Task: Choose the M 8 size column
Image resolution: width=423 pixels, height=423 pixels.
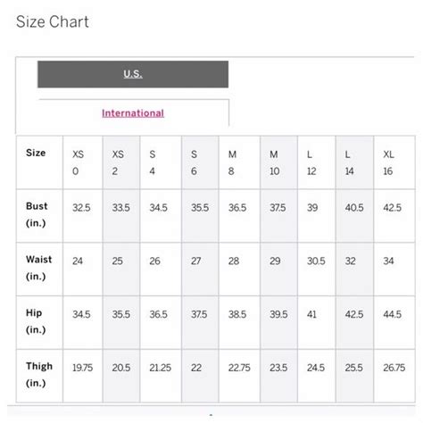Action: click(x=239, y=162)
